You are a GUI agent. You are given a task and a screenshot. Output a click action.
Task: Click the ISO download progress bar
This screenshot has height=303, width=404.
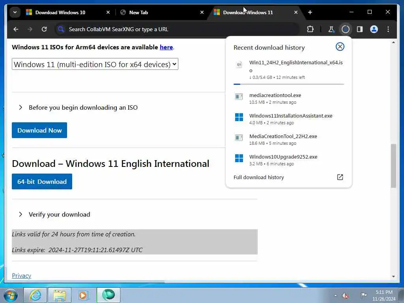click(288, 84)
